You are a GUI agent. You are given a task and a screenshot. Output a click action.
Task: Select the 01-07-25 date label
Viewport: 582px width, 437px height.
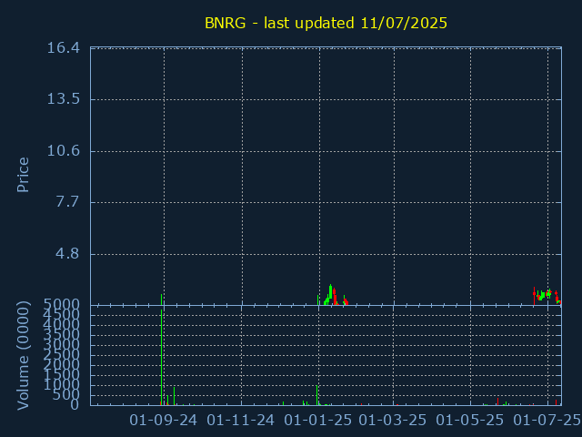(547, 421)
